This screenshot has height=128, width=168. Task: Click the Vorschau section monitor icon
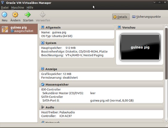tap(119, 27)
